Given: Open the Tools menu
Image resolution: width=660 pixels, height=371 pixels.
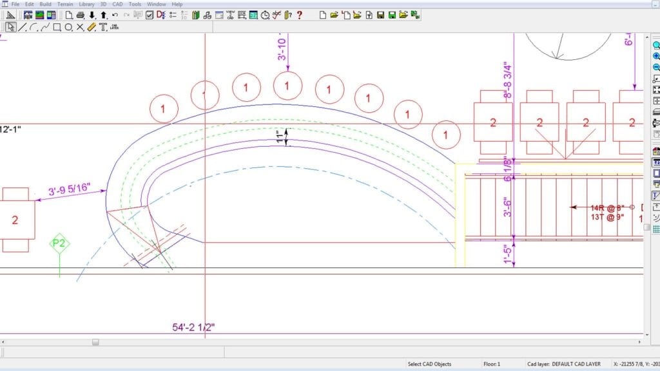Looking at the screenshot, I should tap(135, 5).
